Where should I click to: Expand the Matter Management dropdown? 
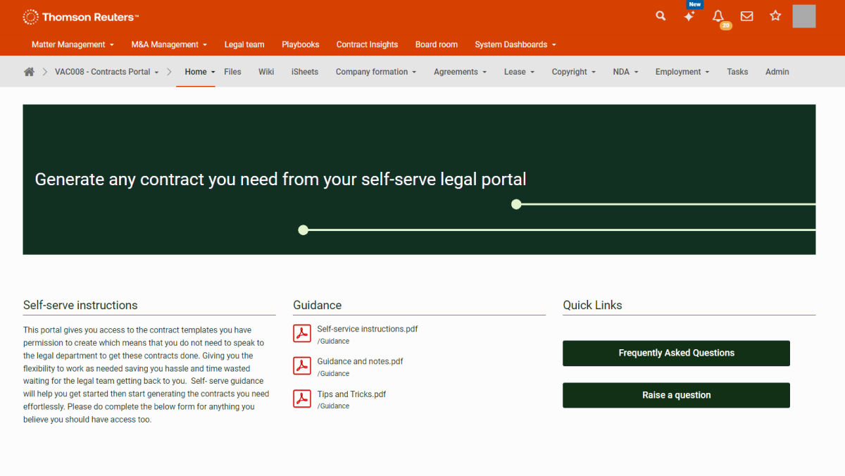click(73, 44)
